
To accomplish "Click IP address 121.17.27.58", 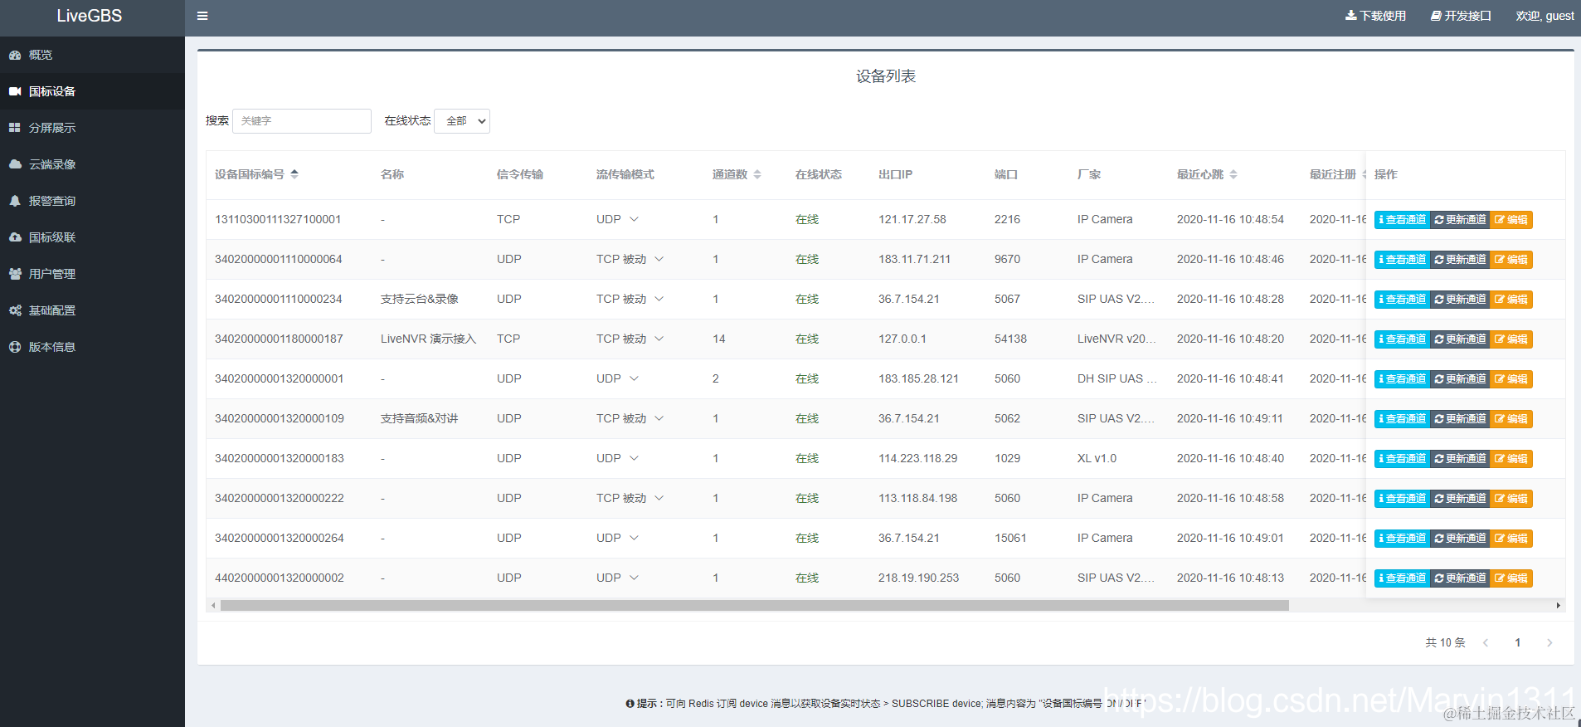I will tap(912, 219).
